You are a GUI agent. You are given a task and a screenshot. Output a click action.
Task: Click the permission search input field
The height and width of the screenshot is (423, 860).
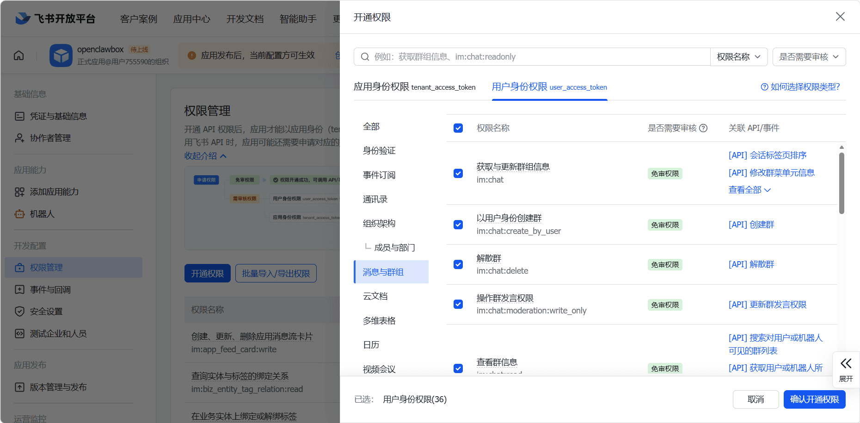coord(532,57)
